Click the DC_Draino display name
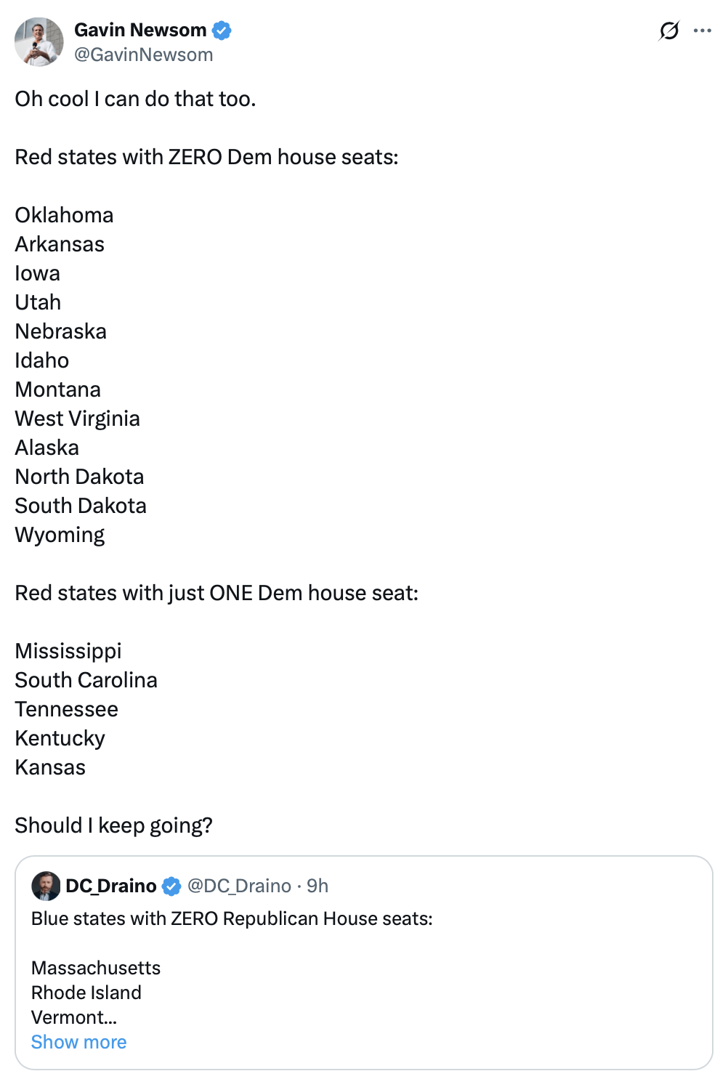728x1087 pixels. [x=111, y=886]
